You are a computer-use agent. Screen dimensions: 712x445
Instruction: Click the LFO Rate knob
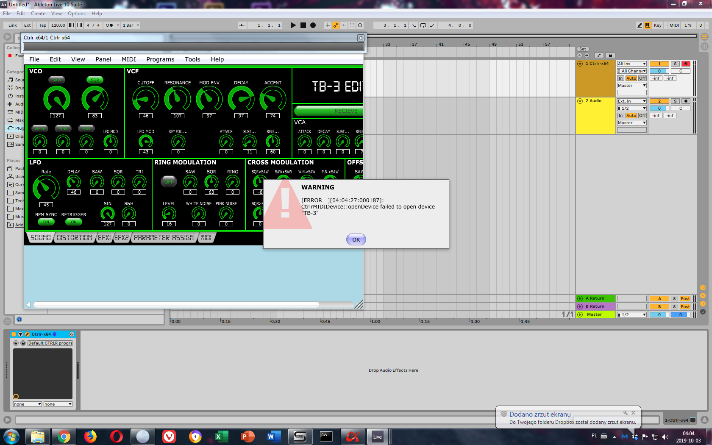coord(46,188)
